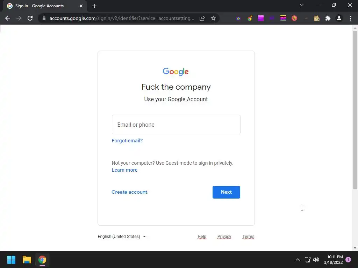Viewport: 358px width, 268px height.
Task: Open the laughing emoji extension
Action: [x=294, y=18]
